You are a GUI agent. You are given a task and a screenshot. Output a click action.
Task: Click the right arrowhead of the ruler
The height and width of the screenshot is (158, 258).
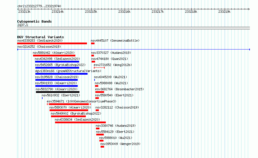click(x=249, y=9)
